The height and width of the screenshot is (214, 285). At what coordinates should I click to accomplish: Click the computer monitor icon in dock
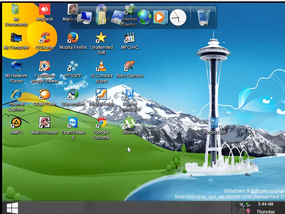(85, 18)
